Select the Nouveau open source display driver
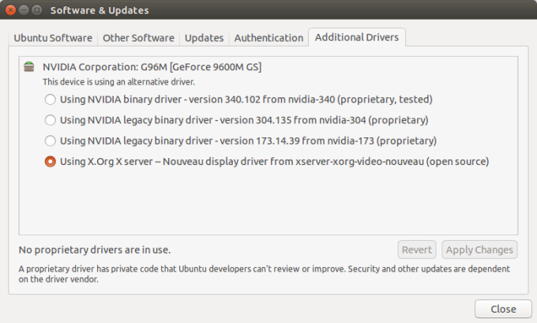Viewport: 537px width, 323px height. (x=51, y=161)
